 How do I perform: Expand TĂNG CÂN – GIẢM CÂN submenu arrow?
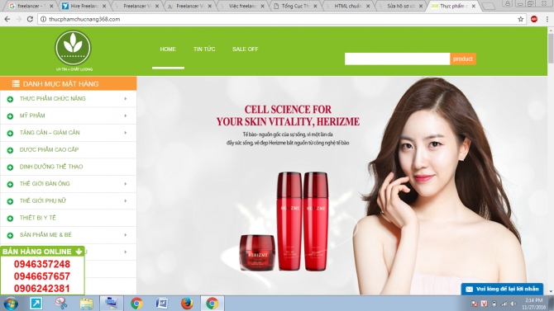point(126,133)
